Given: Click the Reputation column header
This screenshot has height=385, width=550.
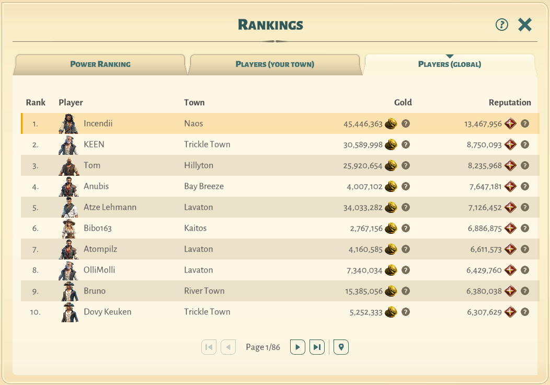Looking at the screenshot, I should tap(510, 103).
